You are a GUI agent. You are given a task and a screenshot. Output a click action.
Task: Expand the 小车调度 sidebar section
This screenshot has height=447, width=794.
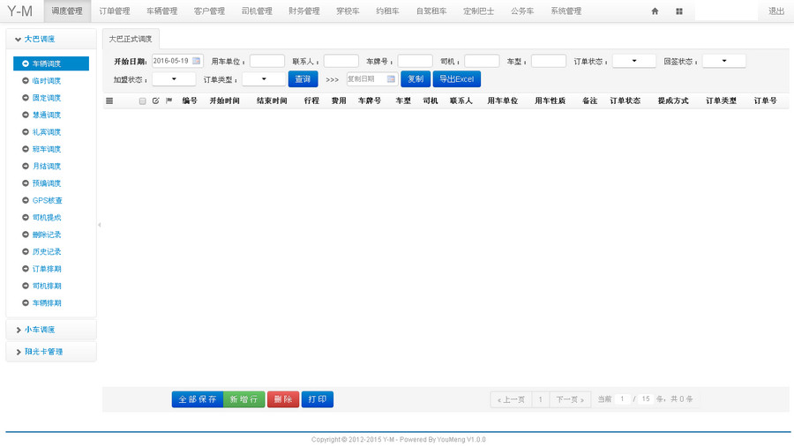(40, 330)
